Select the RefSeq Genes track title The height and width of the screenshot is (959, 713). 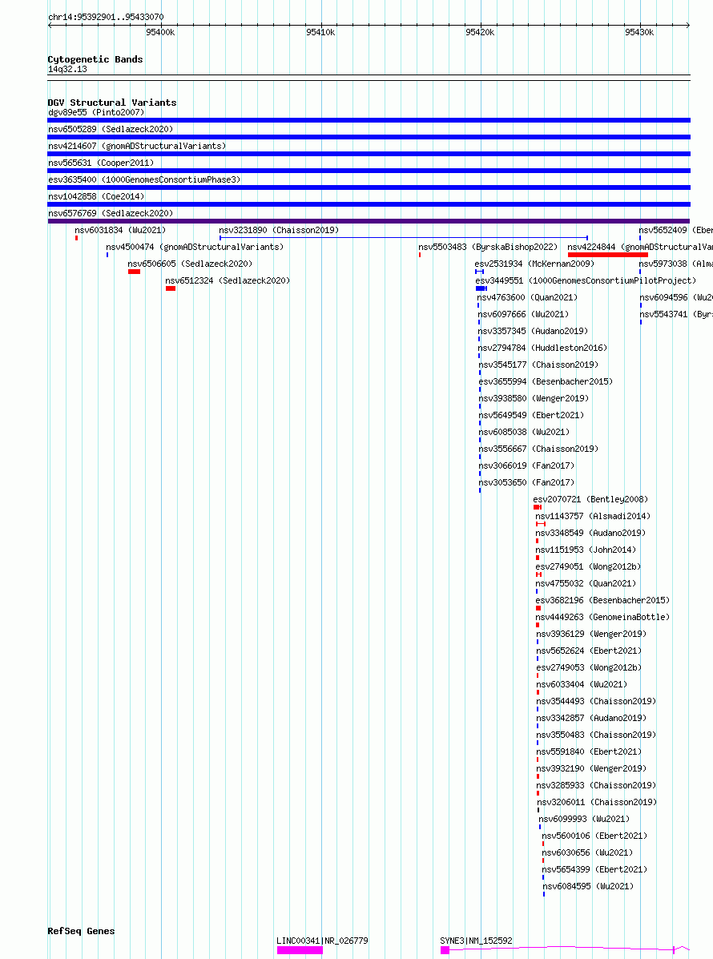(x=81, y=931)
